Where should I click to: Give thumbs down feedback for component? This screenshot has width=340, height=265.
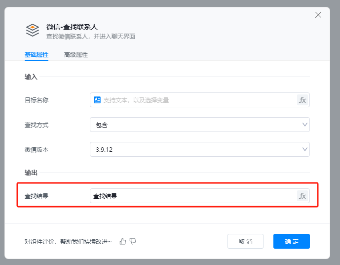(133, 241)
